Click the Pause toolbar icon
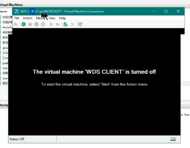The height and width of the screenshot is (148, 190). [51, 24]
